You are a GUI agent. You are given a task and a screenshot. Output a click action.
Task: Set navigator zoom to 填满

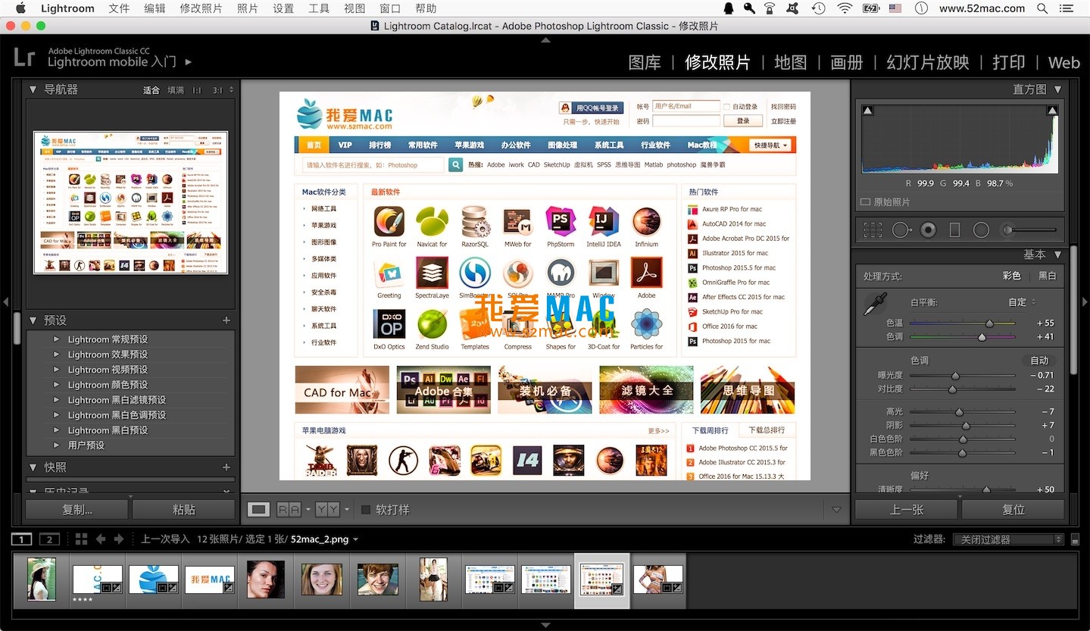(175, 90)
